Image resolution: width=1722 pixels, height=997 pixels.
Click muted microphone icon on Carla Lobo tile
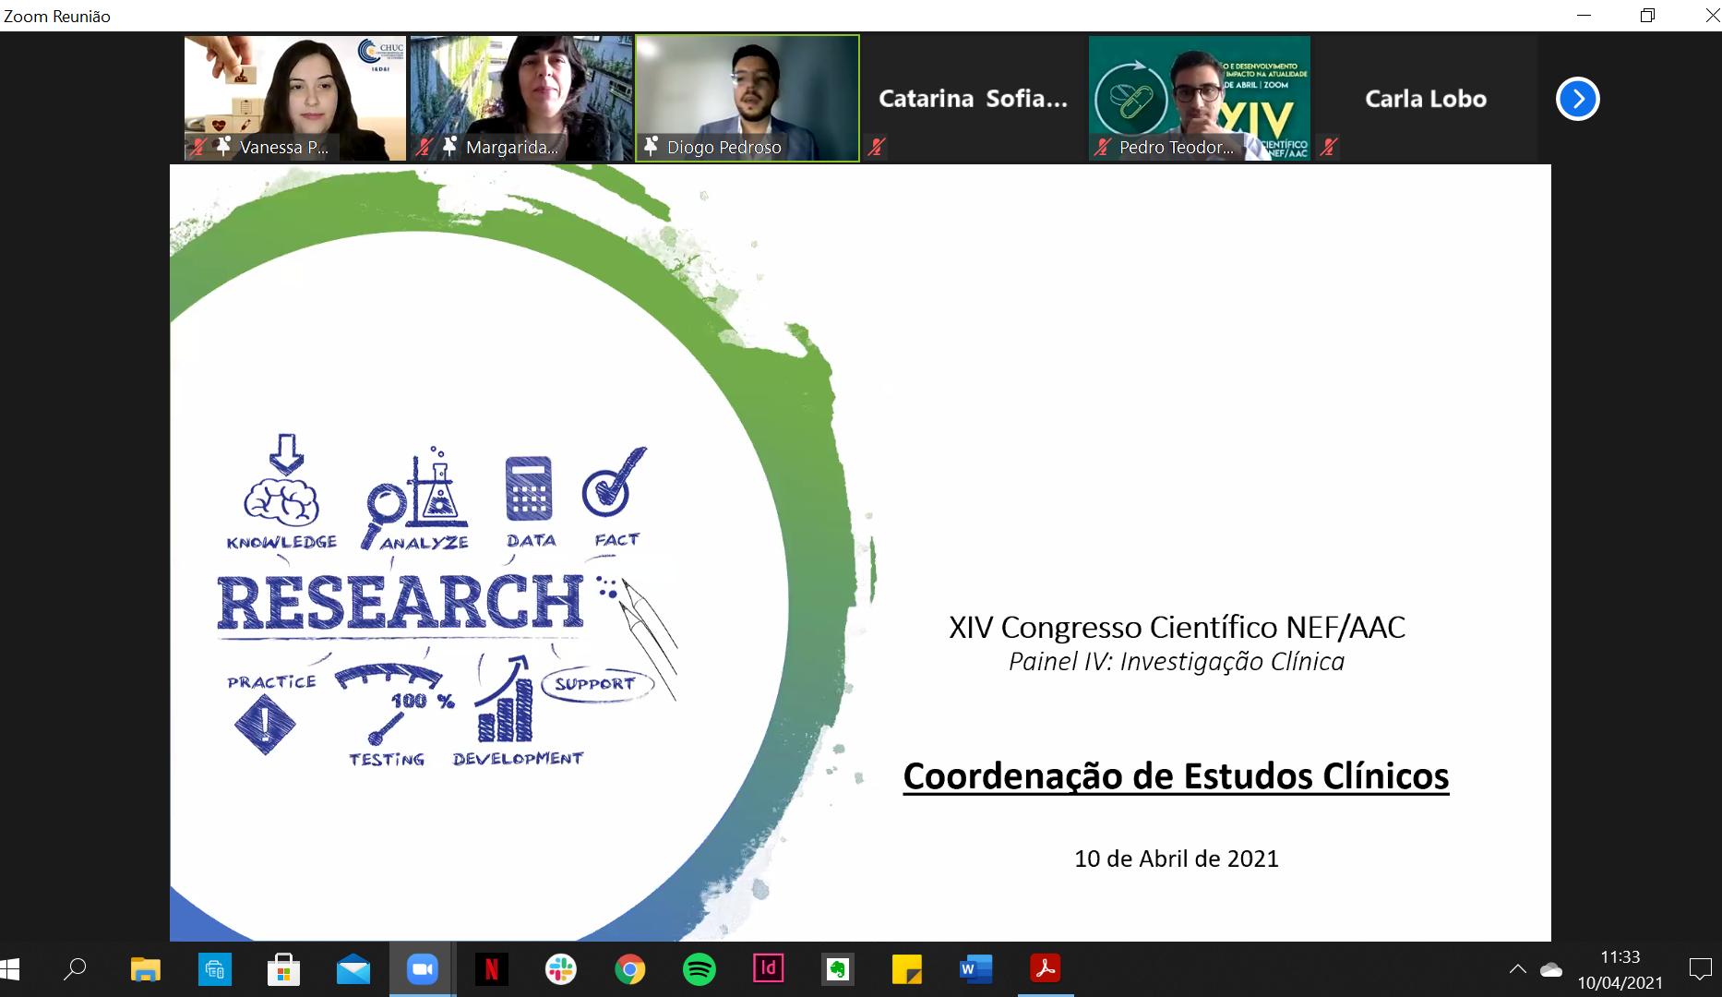[1328, 146]
